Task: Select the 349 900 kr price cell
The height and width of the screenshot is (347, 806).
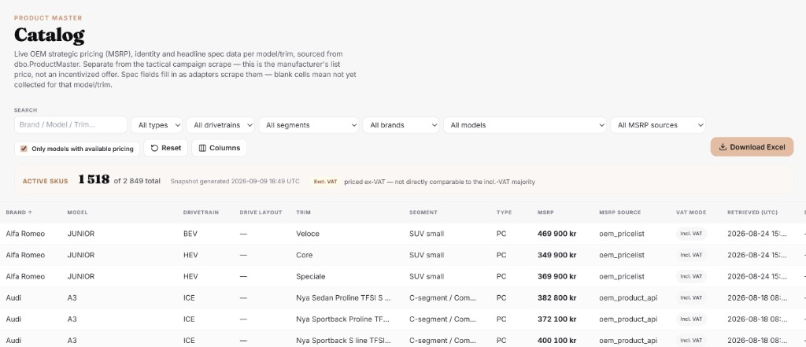Action: point(556,255)
